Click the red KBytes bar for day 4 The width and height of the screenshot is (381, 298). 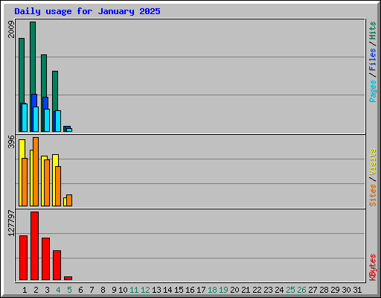pyautogui.click(x=57, y=265)
